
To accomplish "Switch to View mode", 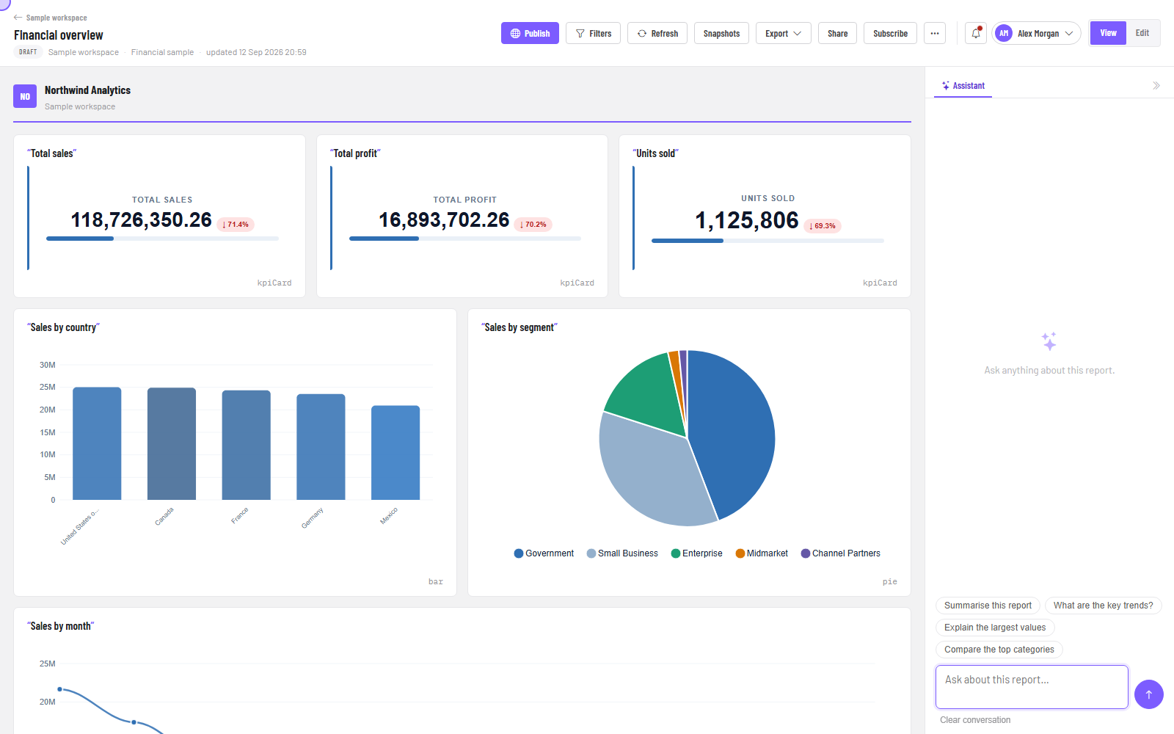I will click(1108, 33).
